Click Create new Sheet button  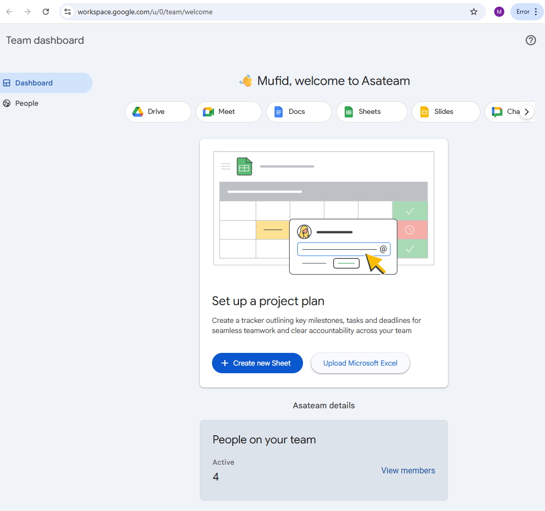pyautogui.click(x=257, y=363)
